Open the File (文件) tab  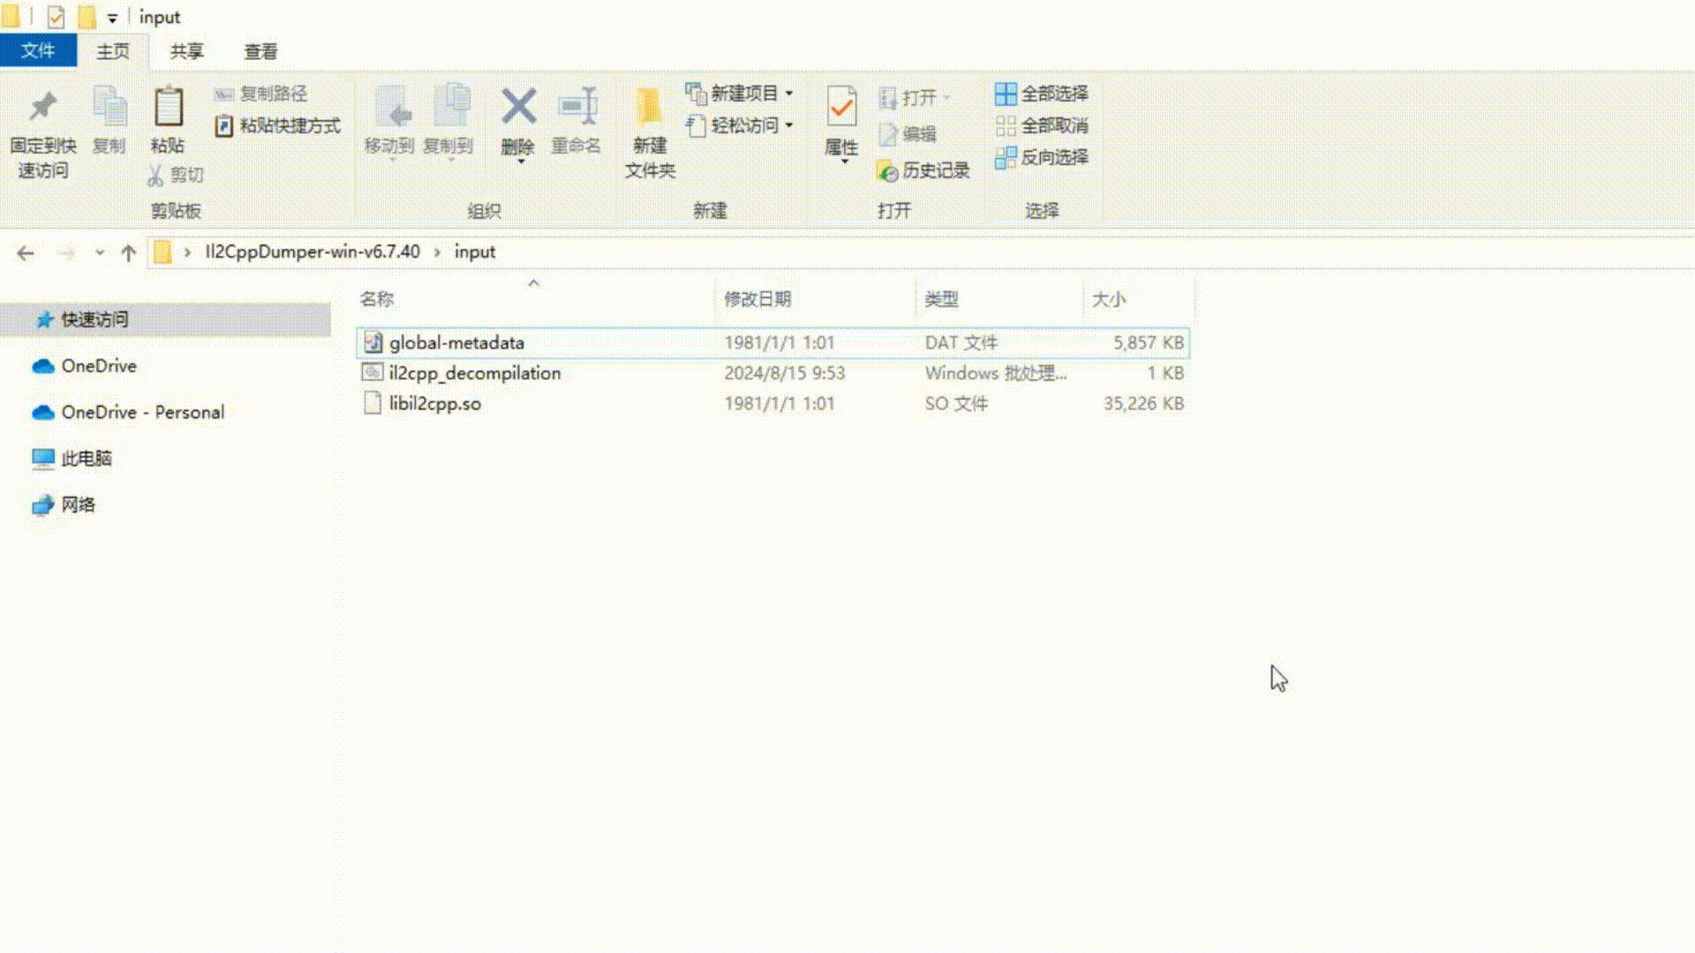[38, 51]
